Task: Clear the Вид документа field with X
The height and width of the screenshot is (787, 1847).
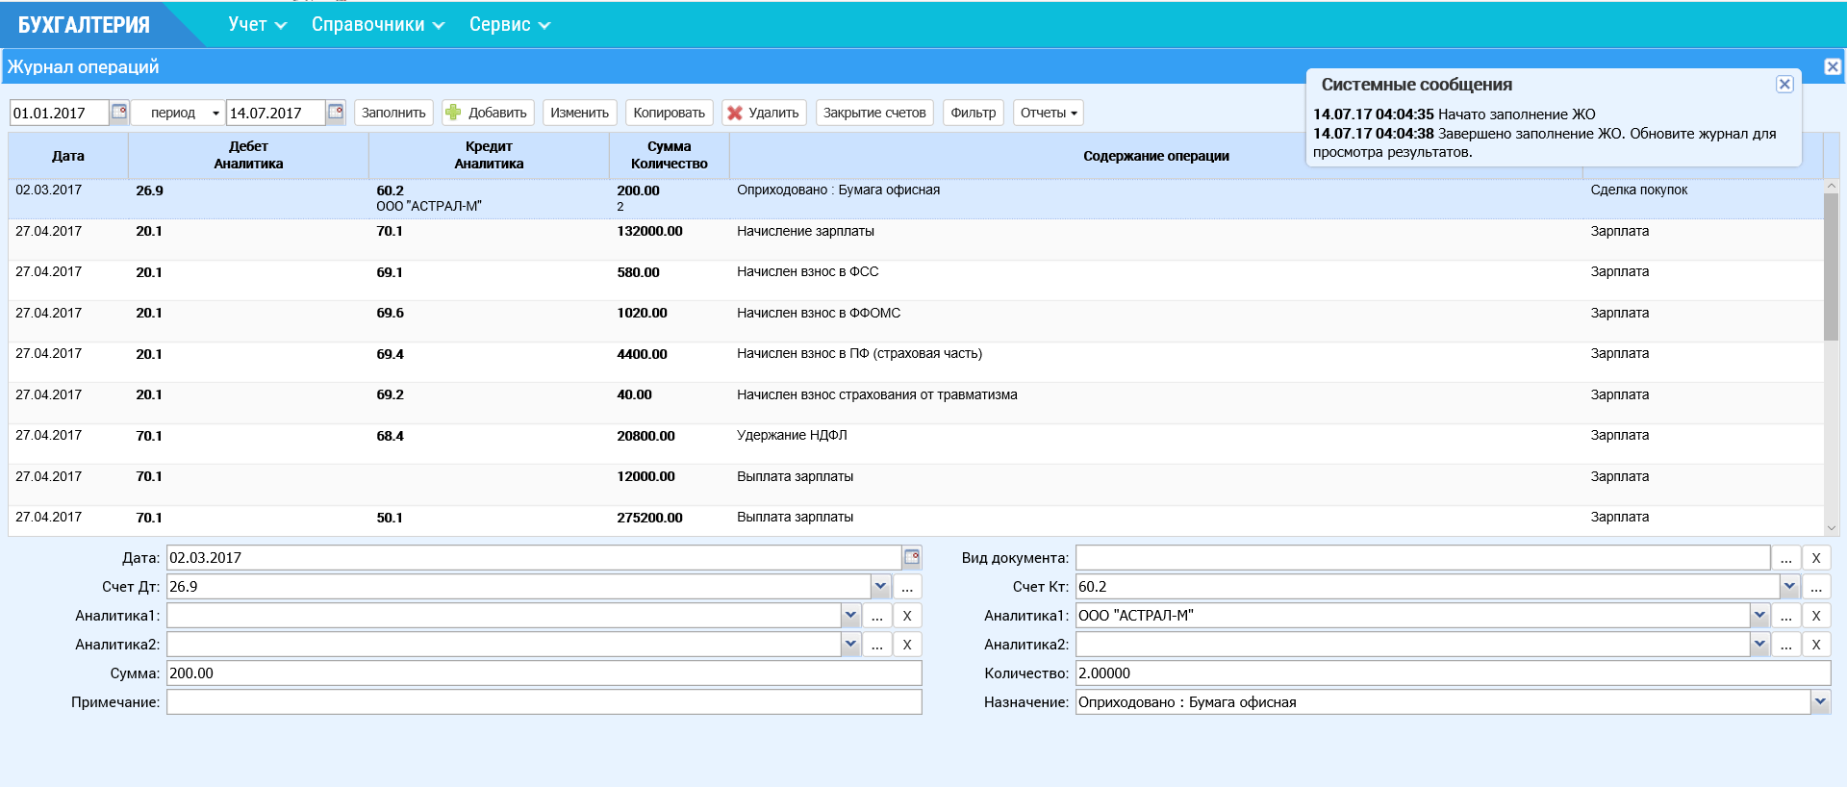Action: [x=1815, y=558]
